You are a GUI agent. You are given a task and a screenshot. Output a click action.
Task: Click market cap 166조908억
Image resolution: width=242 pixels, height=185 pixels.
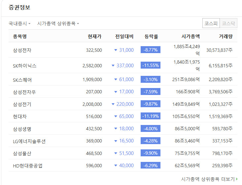188,92
